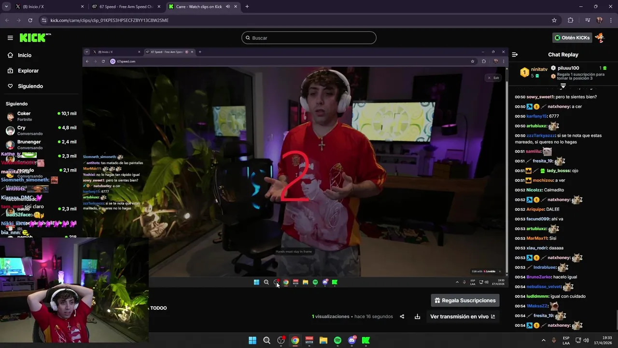Screen dimensions: 618x348
Task: Open the Kick hamburger sidebar menu
Action: tap(10, 38)
